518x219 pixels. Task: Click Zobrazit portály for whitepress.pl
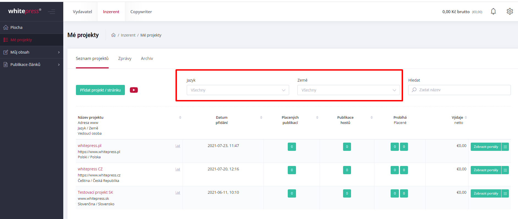pos(486,147)
